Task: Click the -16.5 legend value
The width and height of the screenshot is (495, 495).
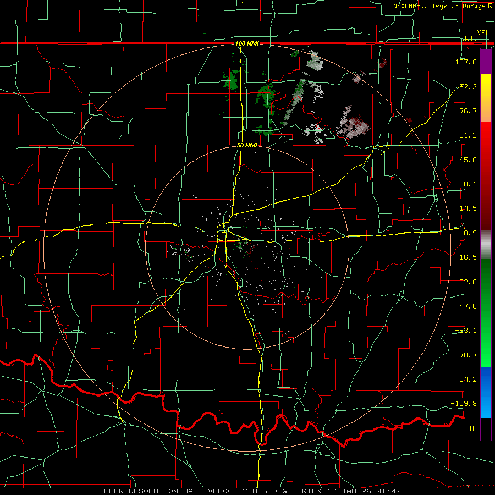Action: pos(466,257)
